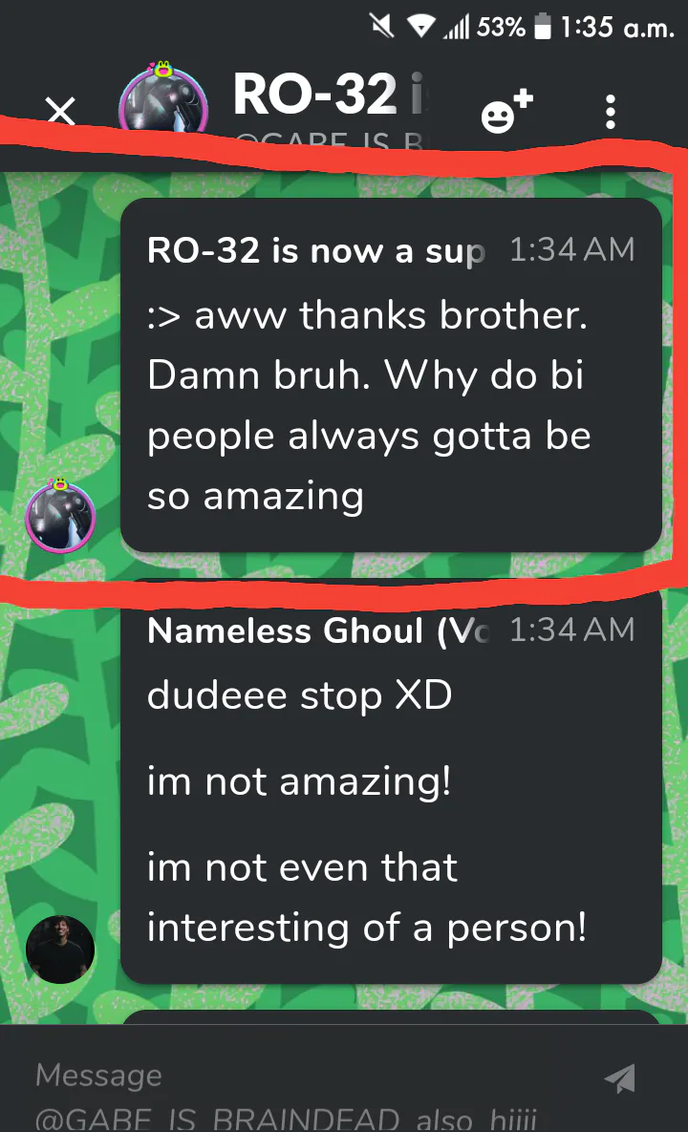Open the three-dot overflow menu
The height and width of the screenshot is (1132, 688).
click(611, 112)
